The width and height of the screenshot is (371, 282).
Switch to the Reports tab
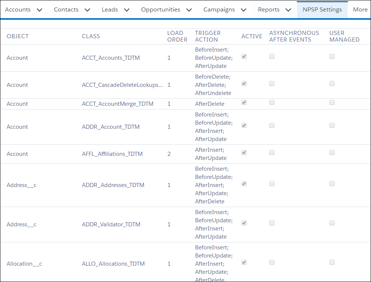tap(269, 10)
